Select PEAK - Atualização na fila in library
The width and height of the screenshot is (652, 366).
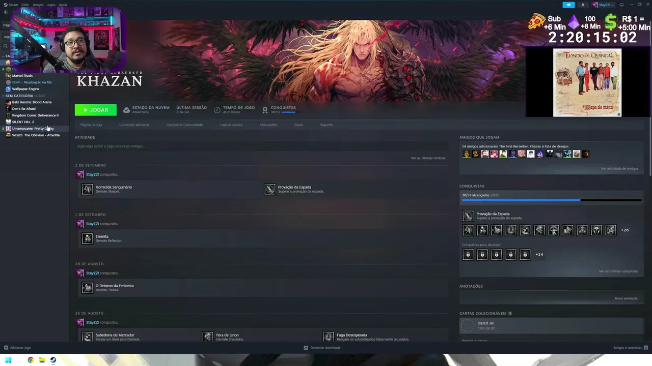(x=32, y=82)
